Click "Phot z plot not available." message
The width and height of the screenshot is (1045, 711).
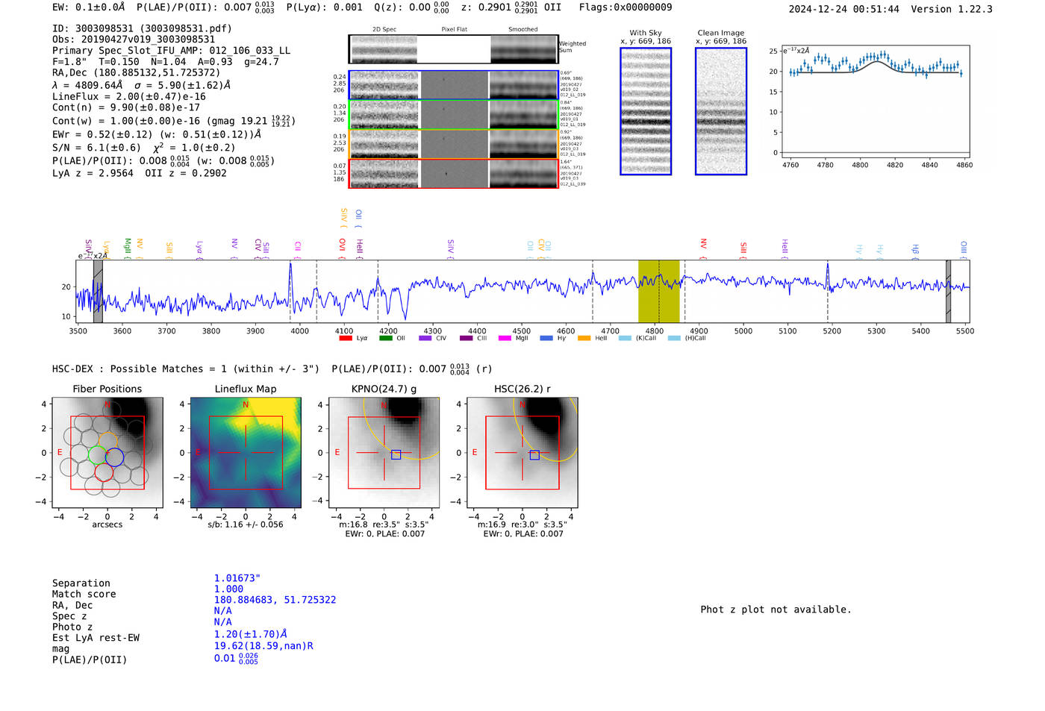click(x=776, y=610)
